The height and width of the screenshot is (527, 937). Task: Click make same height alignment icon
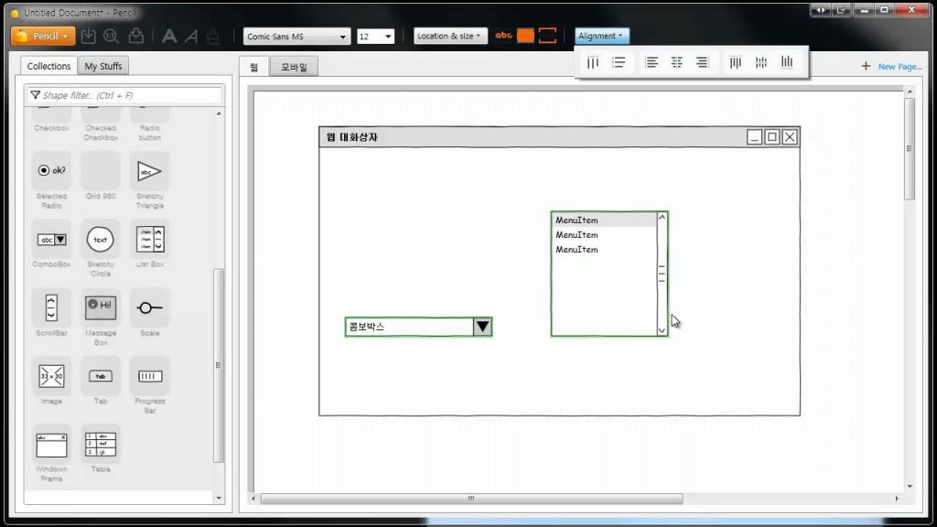click(x=619, y=62)
